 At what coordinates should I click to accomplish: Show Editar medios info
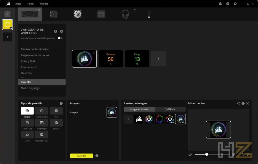pos(243,103)
